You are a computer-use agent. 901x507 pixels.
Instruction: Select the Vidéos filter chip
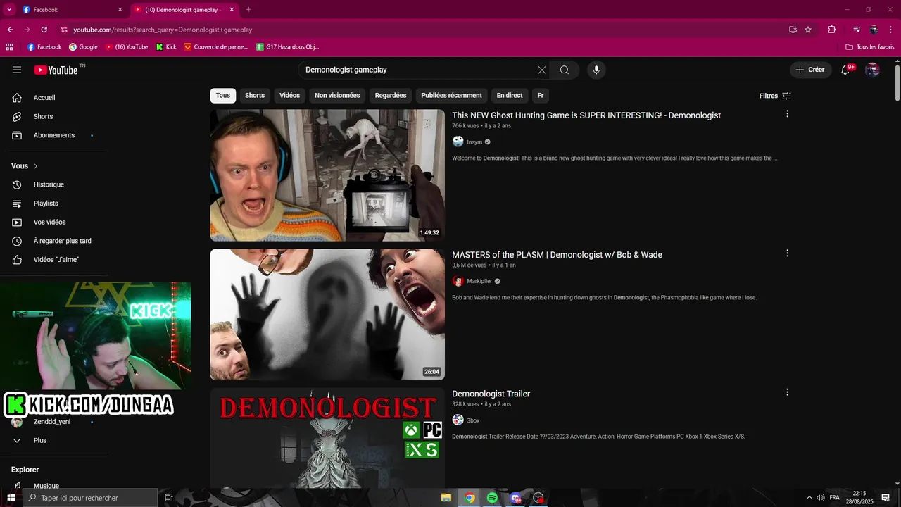[289, 95]
